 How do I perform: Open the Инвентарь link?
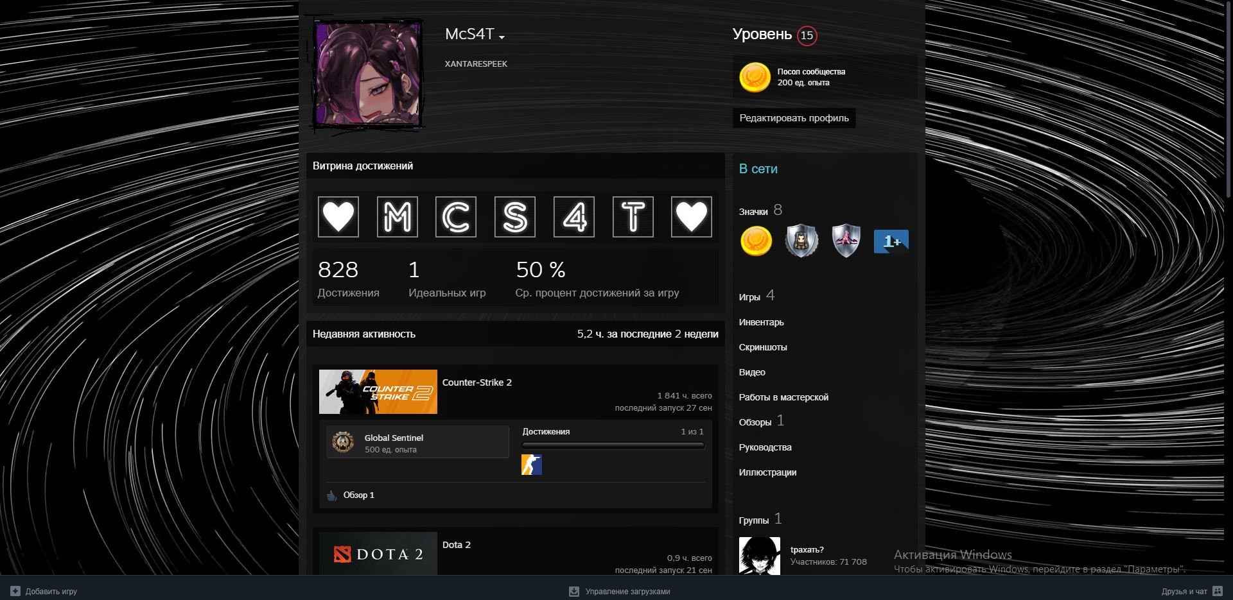click(761, 322)
